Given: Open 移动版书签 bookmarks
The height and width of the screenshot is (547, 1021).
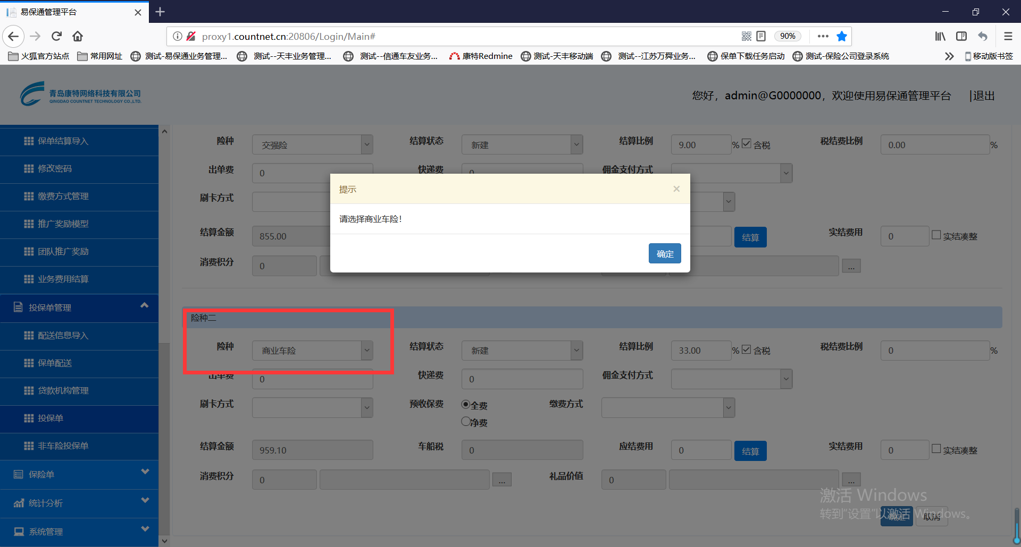Looking at the screenshot, I should 989,56.
